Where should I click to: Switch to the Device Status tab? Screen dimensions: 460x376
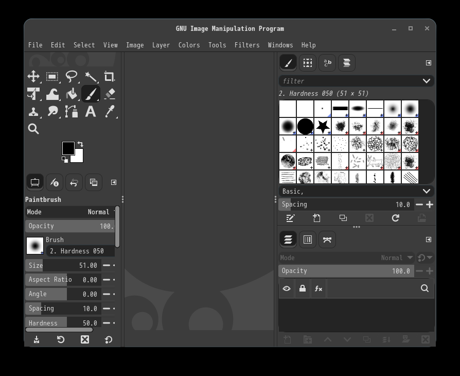[54, 182]
